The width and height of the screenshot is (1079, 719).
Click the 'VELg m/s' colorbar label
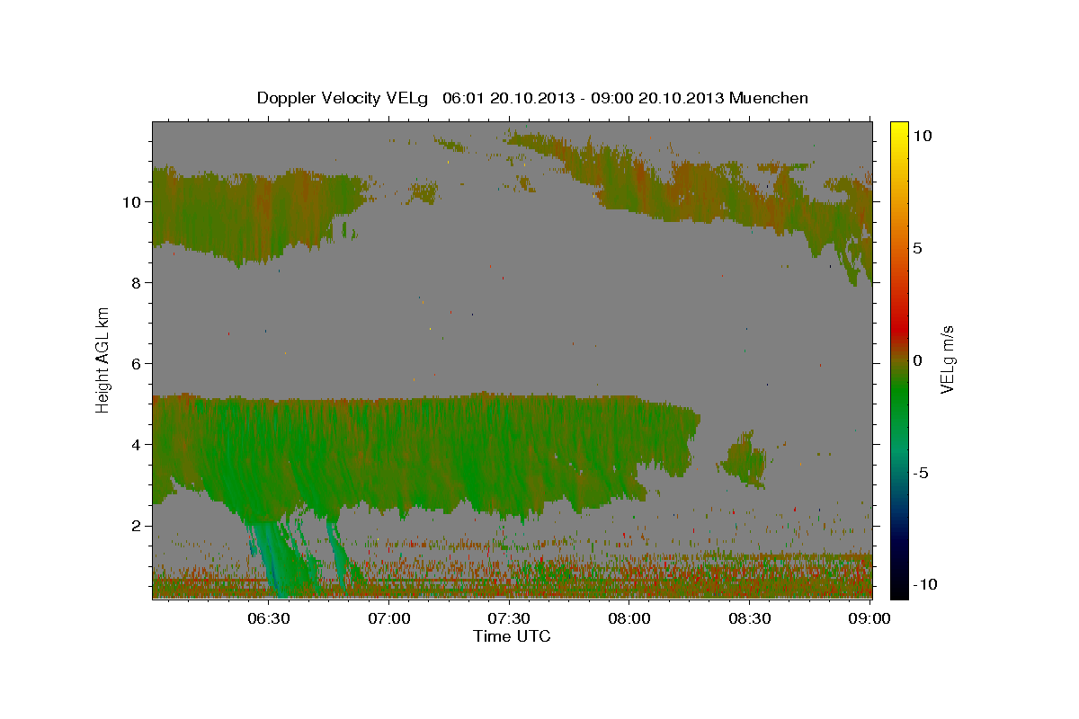click(x=948, y=359)
